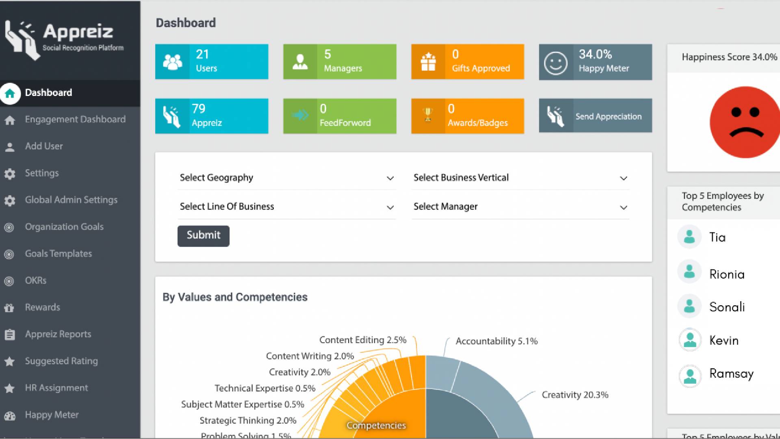This screenshot has width=780, height=439.
Task: Open the 0 Awards/Badges tile
Action: [468, 116]
